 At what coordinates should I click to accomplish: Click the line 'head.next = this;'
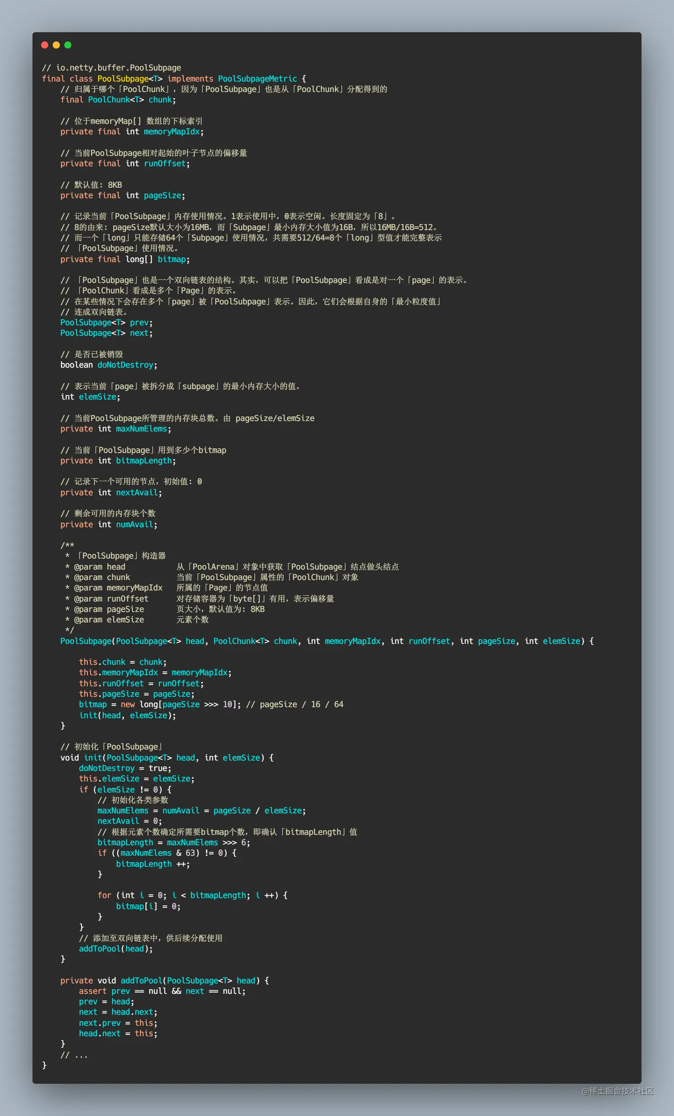(x=118, y=1033)
